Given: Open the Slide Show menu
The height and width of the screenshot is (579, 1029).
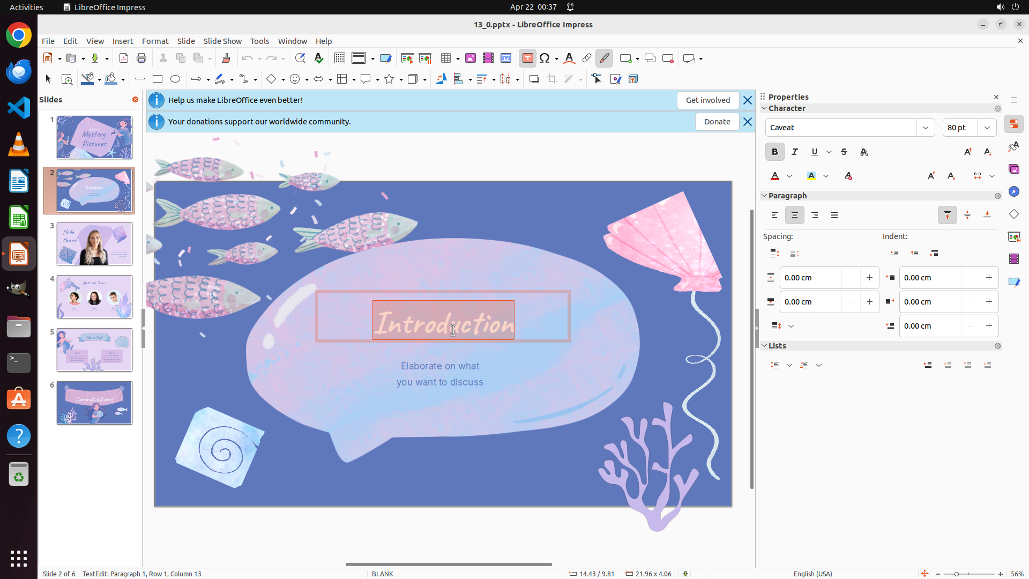Looking at the screenshot, I should pos(222,41).
